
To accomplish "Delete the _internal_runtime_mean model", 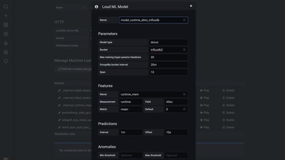I will pyautogui.click(x=228, y=105).
